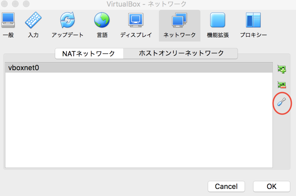Open the アップデート (Update) preferences
Image resolution: width=296 pixels, height=196 pixels.
click(x=67, y=25)
